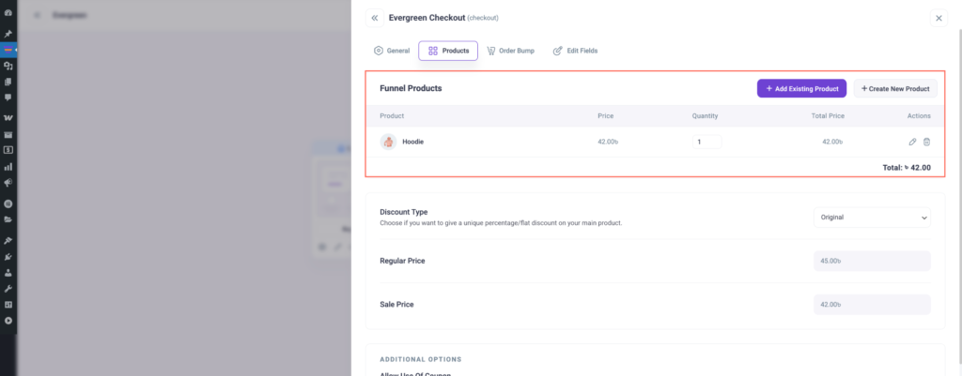Screen dimensions: 962x376
Task: Open the Order Bump tab
Action: tap(510, 51)
